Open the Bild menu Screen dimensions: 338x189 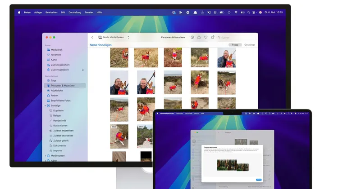63,13
